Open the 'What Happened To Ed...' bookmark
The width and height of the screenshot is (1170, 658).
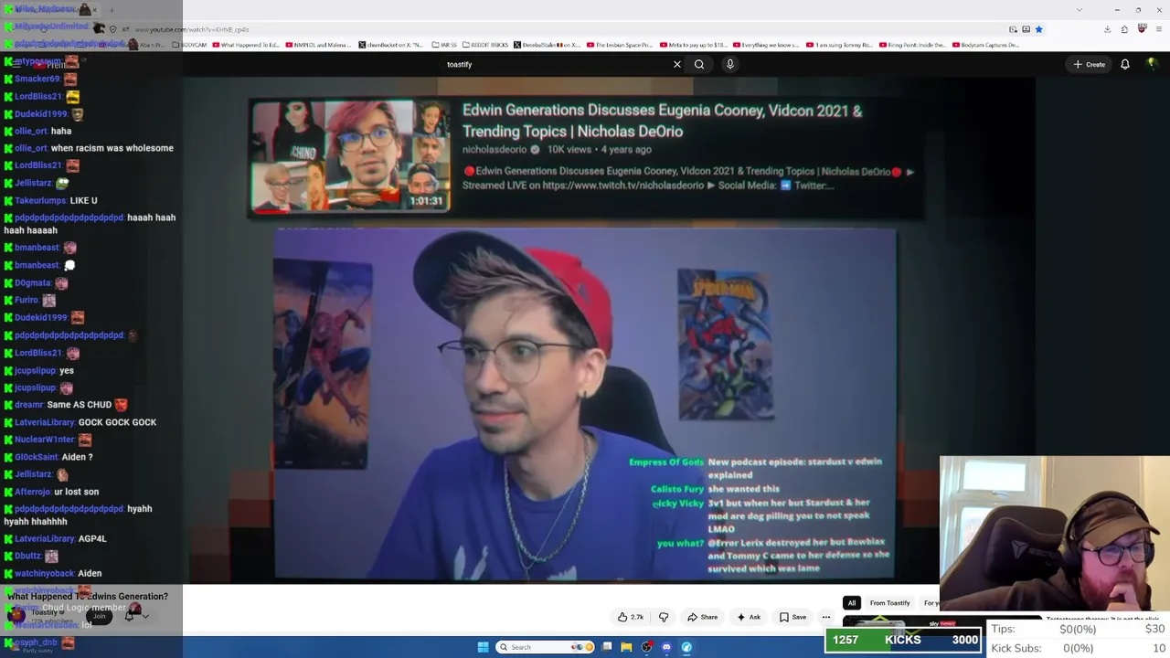tap(244, 45)
